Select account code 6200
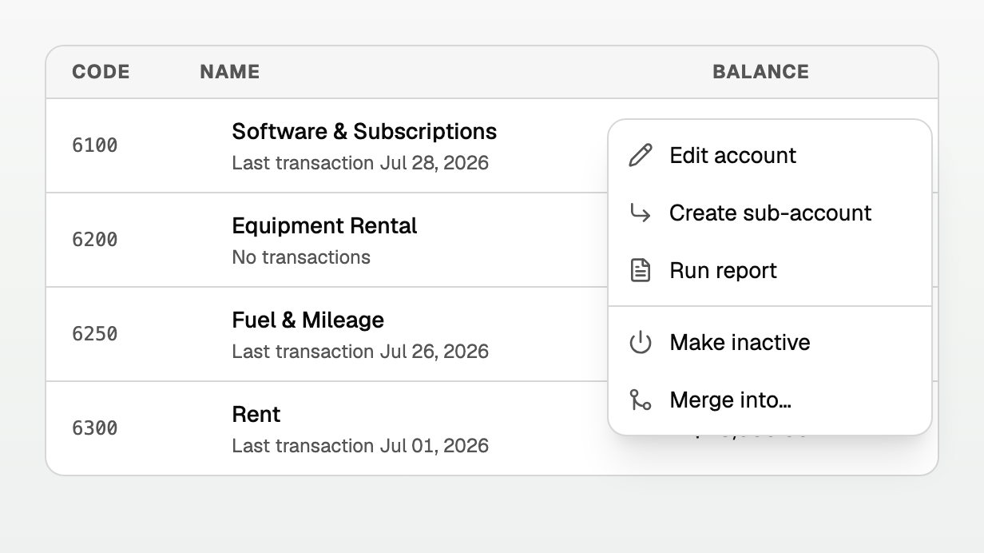Viewport: 984px width, 553px height. click(95, 240)
